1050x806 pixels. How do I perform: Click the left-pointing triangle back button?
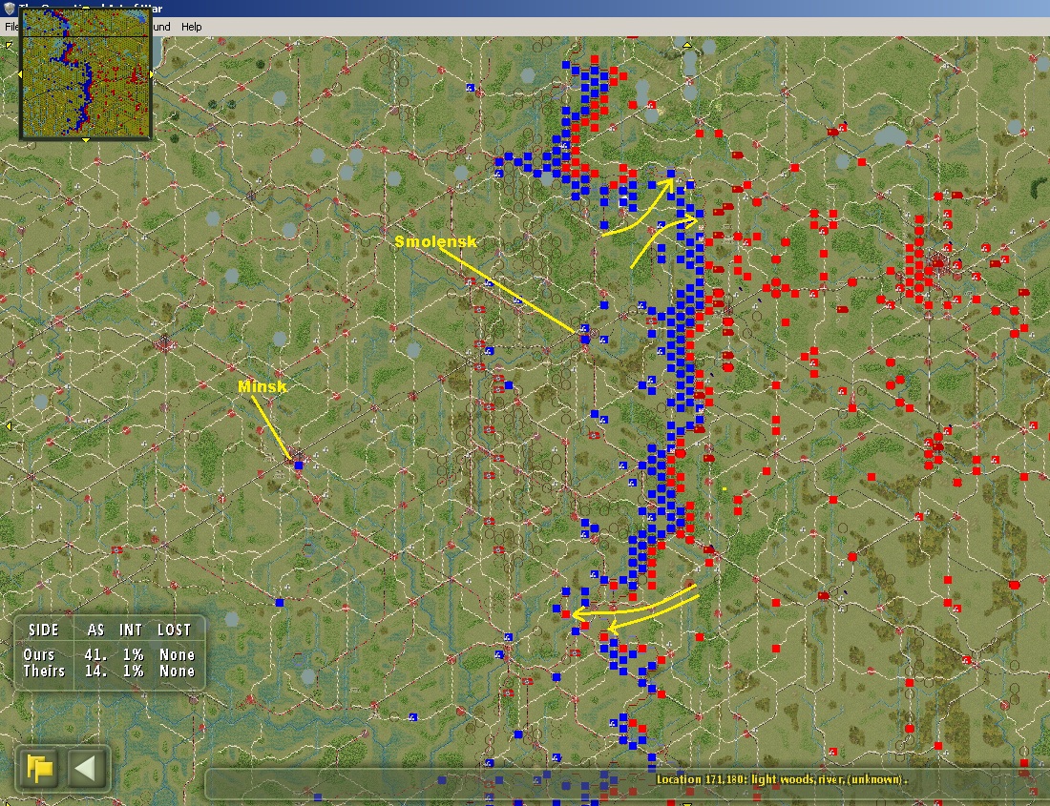pyautogui.click(x=87, y=768)
